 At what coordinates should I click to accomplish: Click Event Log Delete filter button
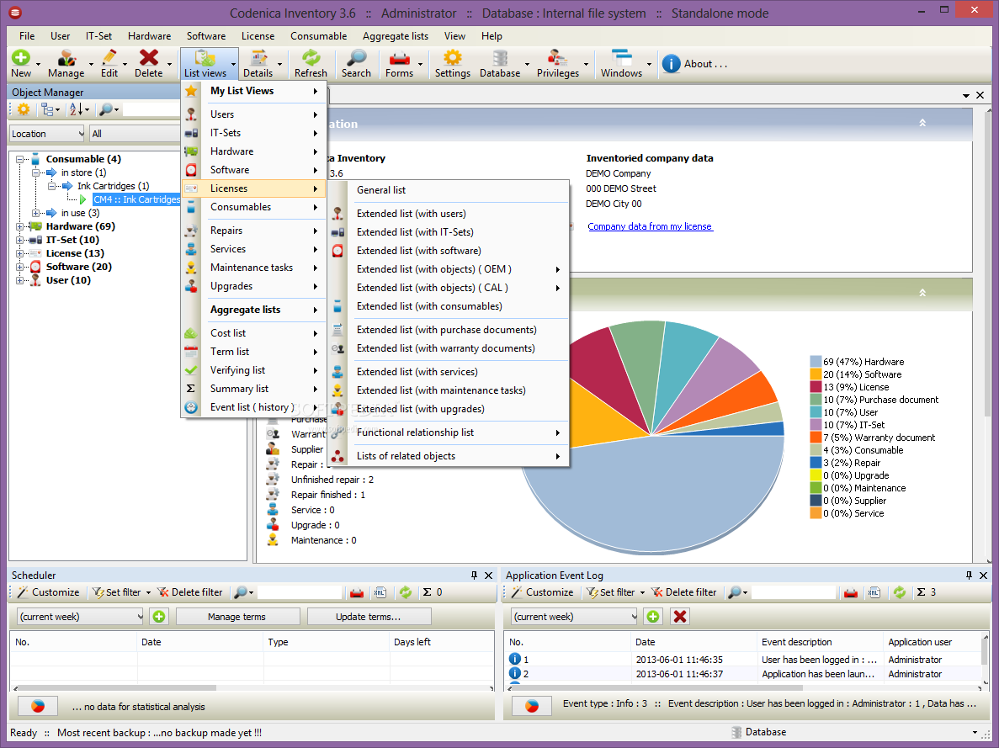[x=683, y=592]
